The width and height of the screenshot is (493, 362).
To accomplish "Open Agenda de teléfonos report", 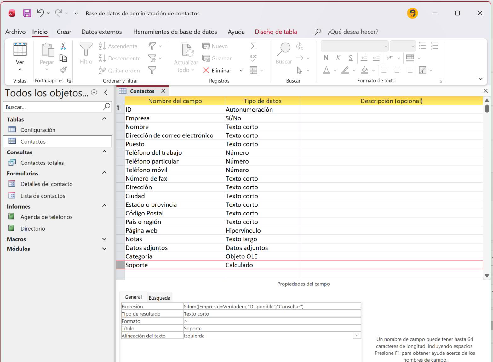I will [x=46, y=217].
